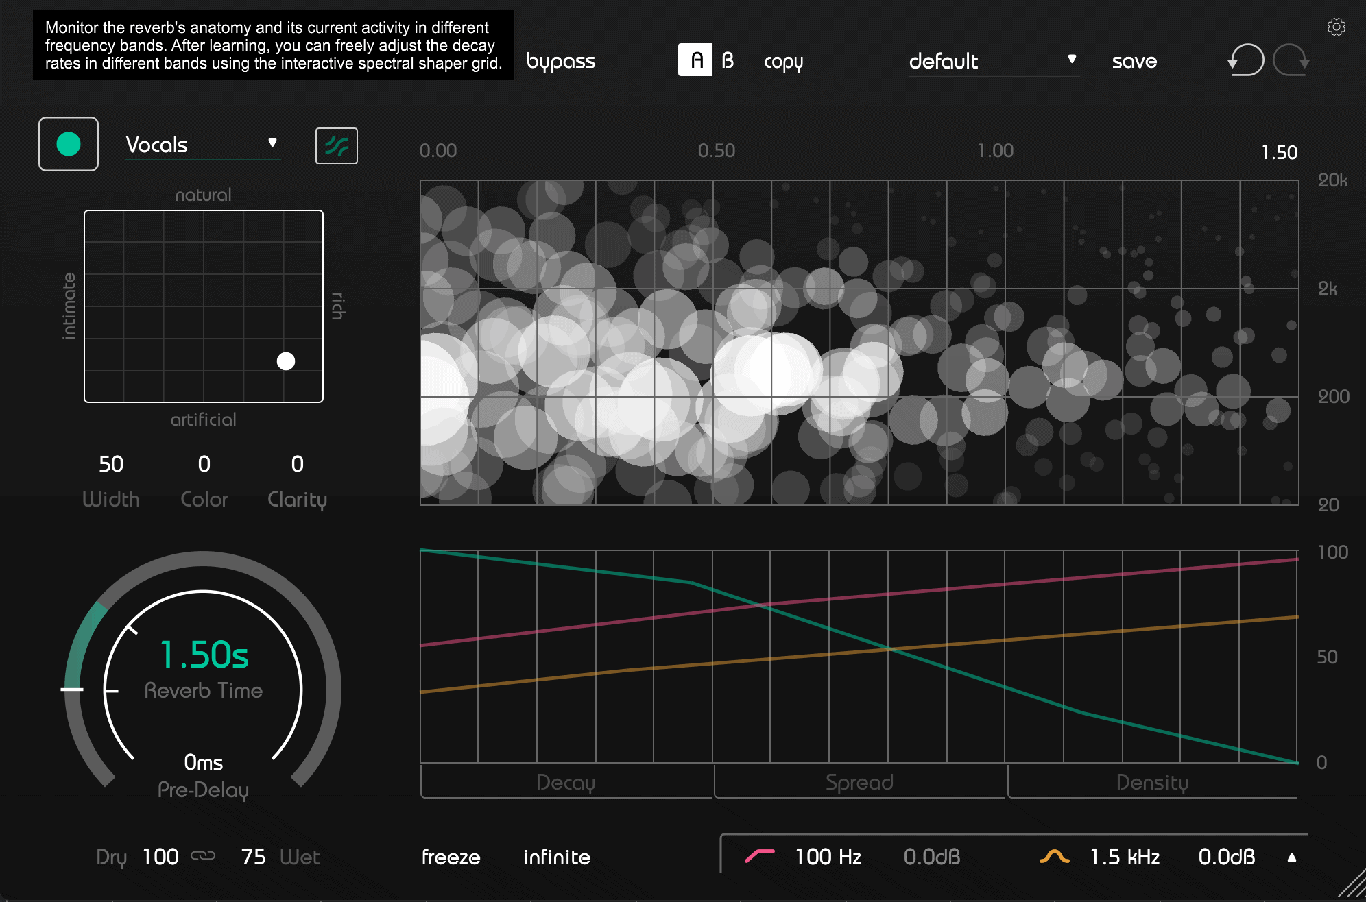Toggle plugin bypass
The width and height of the screenshot is (1366, 902).
point(560,62)
